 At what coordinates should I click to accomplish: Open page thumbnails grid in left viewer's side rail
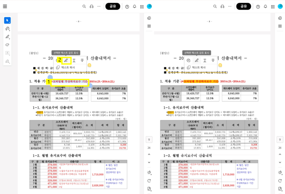(x=149, y=26)
